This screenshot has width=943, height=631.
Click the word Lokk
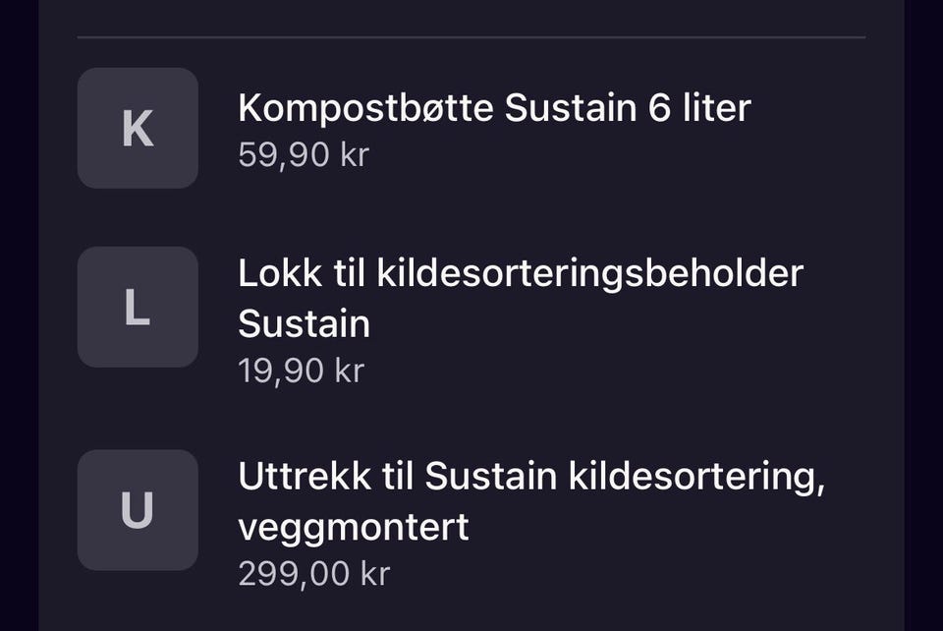pos(279,273)
